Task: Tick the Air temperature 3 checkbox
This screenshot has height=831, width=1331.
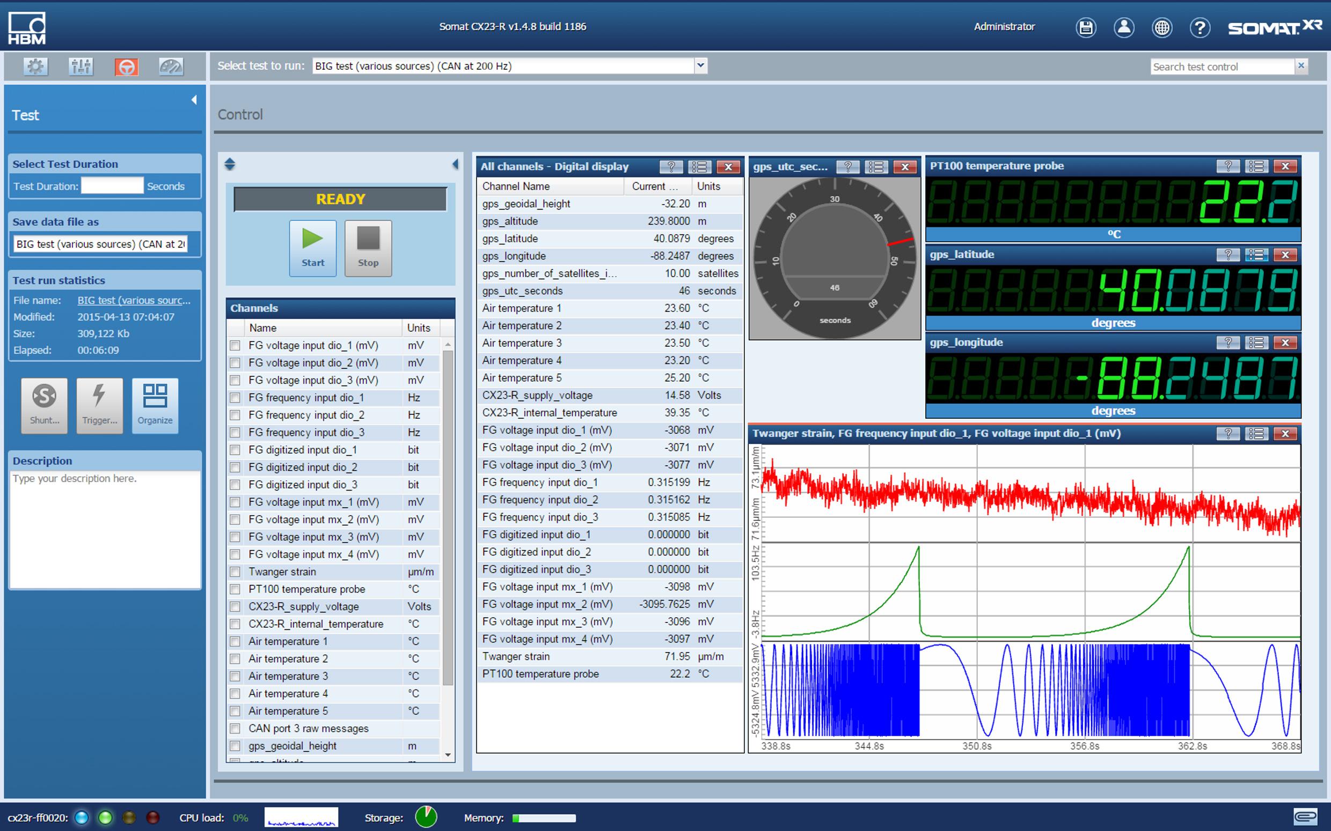Action: coord(236,676)
